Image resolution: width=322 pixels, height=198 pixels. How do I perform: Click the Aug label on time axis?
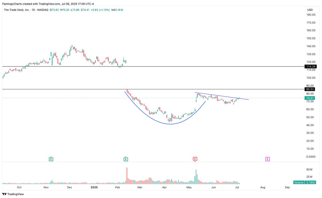point(263,187)
